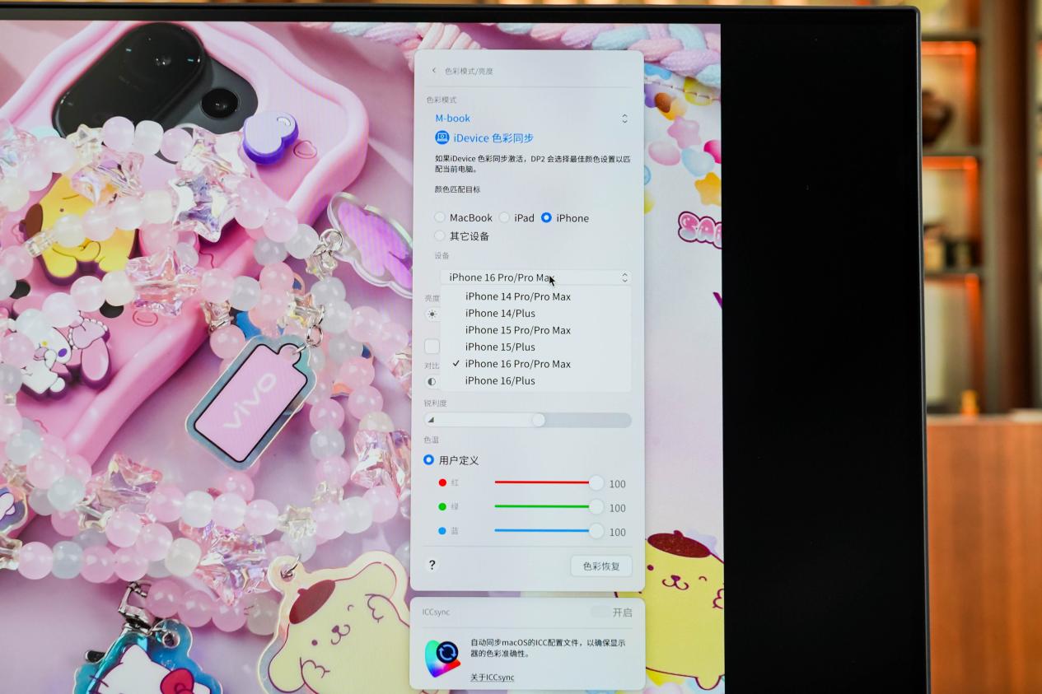Click the red color dot
Image resolution: width=1042 pixels, height=694 pixels.
coord(442,483)
